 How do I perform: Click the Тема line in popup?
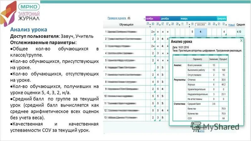click(x=207, y=50)
